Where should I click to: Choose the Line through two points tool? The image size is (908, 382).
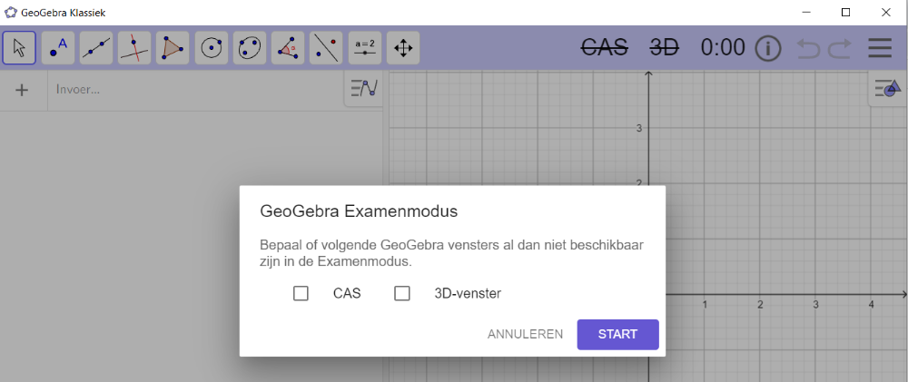[96, 47]
